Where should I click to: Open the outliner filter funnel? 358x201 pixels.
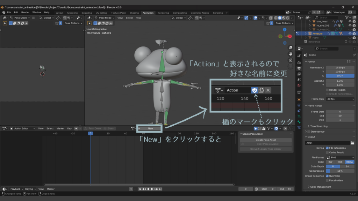(x=347, y=17)
